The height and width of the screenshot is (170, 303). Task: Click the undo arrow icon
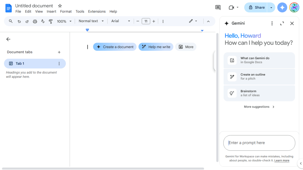pyautogui.click(x=19, y=21)
